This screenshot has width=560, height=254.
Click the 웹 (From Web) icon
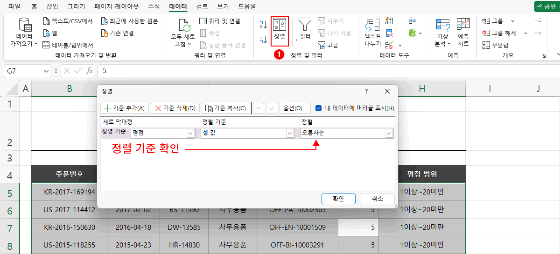47,33
